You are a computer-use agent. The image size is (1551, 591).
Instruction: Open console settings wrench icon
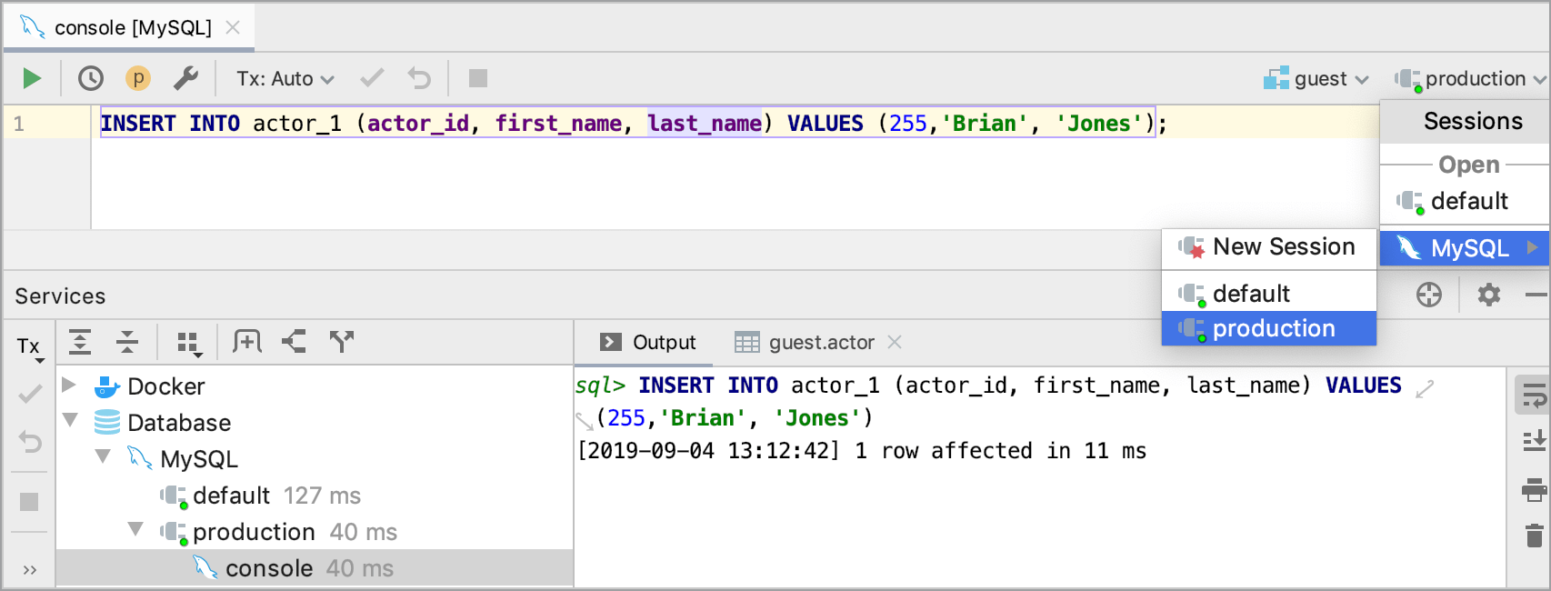click(185, 78)
